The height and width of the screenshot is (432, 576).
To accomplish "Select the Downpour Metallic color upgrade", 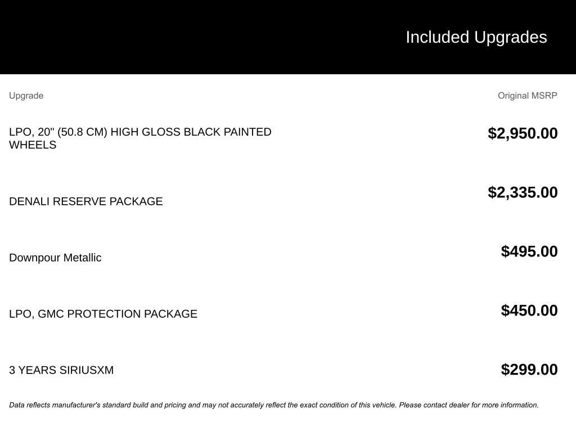I will [x=55, y=258].
